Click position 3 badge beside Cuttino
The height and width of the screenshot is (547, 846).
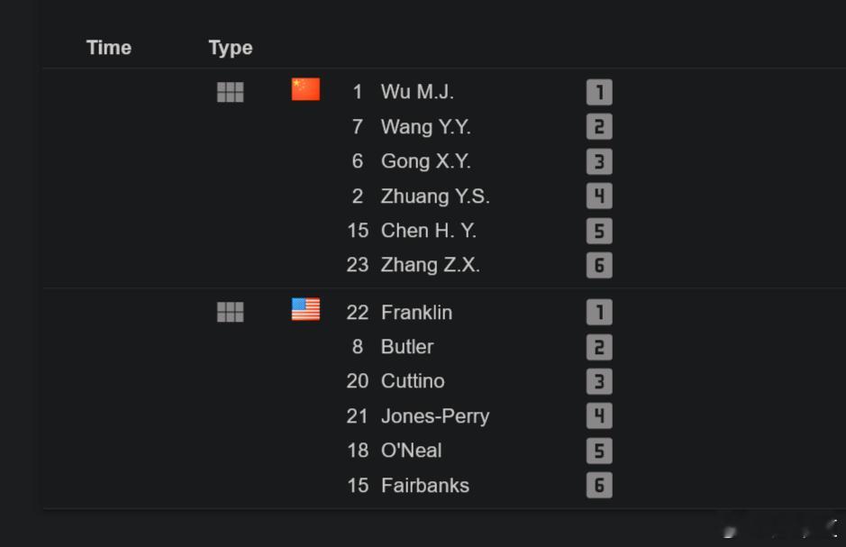(599, 381)
